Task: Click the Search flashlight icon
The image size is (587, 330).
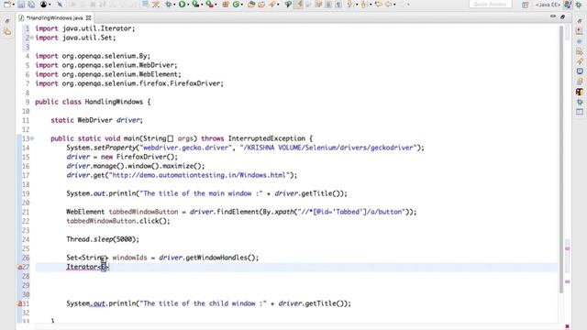Action: 272,4
